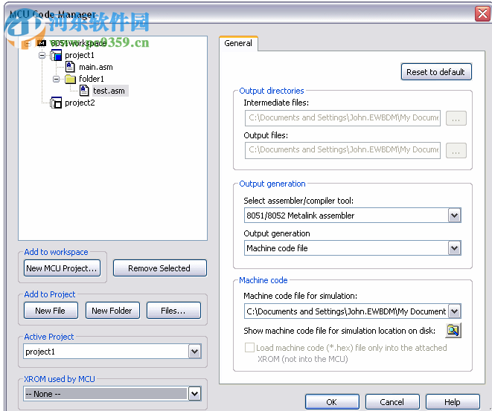Open the Machine code file output dropdown
The width and height of the screenshot is (492, 411).
coord(454,248)
